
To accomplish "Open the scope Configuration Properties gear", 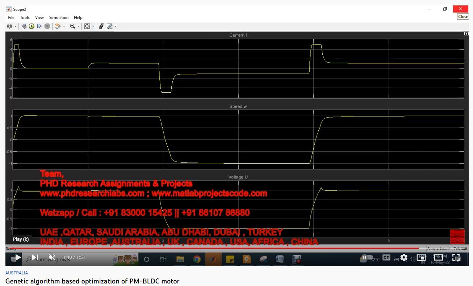I will 9,26.
